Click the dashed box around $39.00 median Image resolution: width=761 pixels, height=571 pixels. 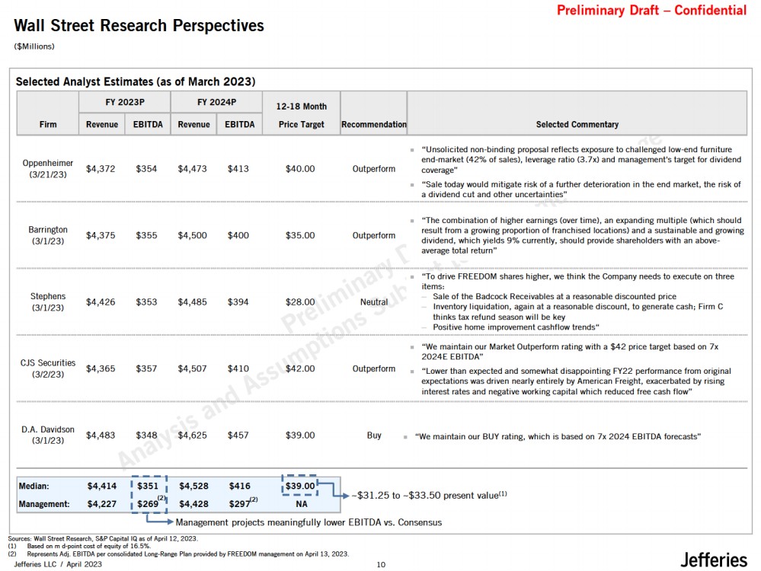299,485
